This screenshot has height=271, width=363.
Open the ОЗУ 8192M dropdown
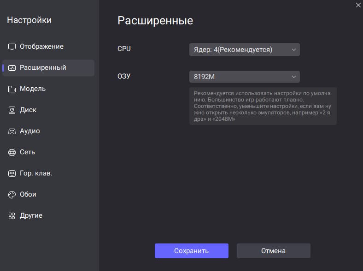coord(245,77)
